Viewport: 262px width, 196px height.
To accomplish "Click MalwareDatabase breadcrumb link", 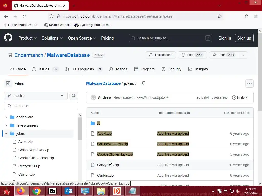I will (x=103, y=83).
